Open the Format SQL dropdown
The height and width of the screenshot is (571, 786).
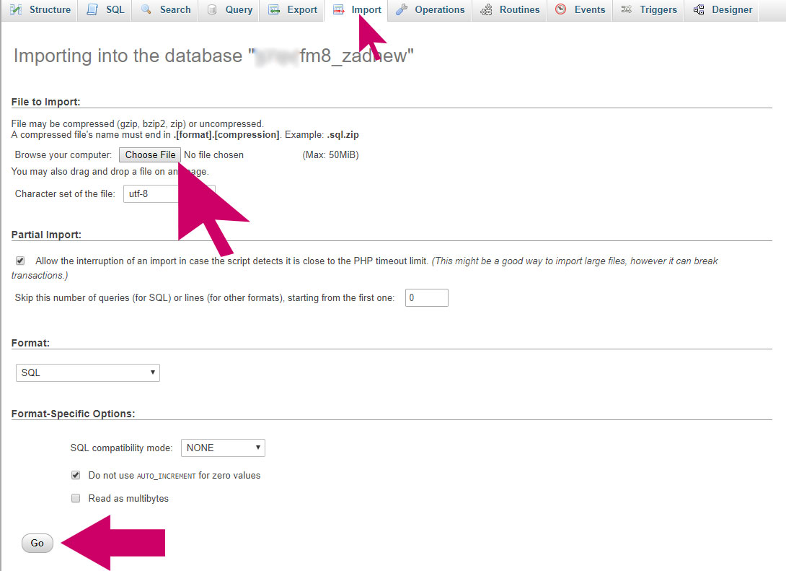point(87,372)
